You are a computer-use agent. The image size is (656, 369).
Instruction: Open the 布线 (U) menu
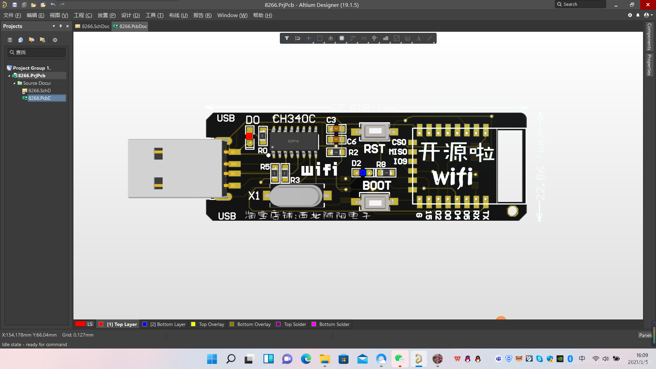point(178,15)
